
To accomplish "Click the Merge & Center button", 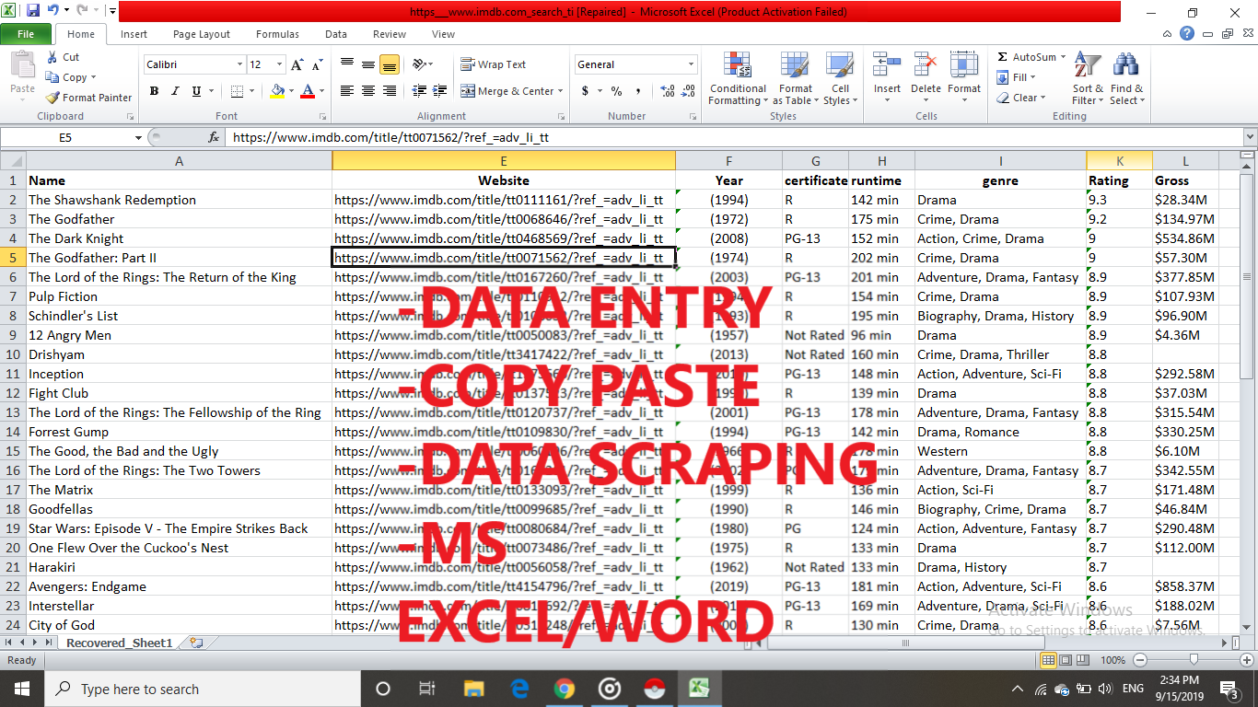I will click(511, 90).
